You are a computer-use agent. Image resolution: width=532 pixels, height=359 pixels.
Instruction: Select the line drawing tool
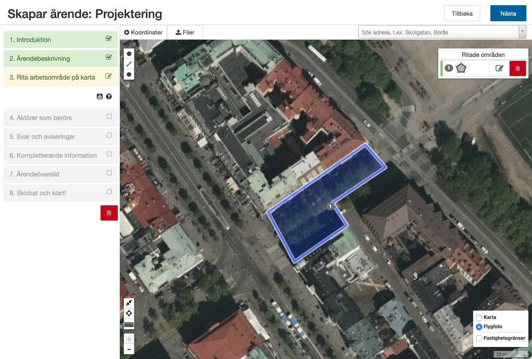point(129,64)
